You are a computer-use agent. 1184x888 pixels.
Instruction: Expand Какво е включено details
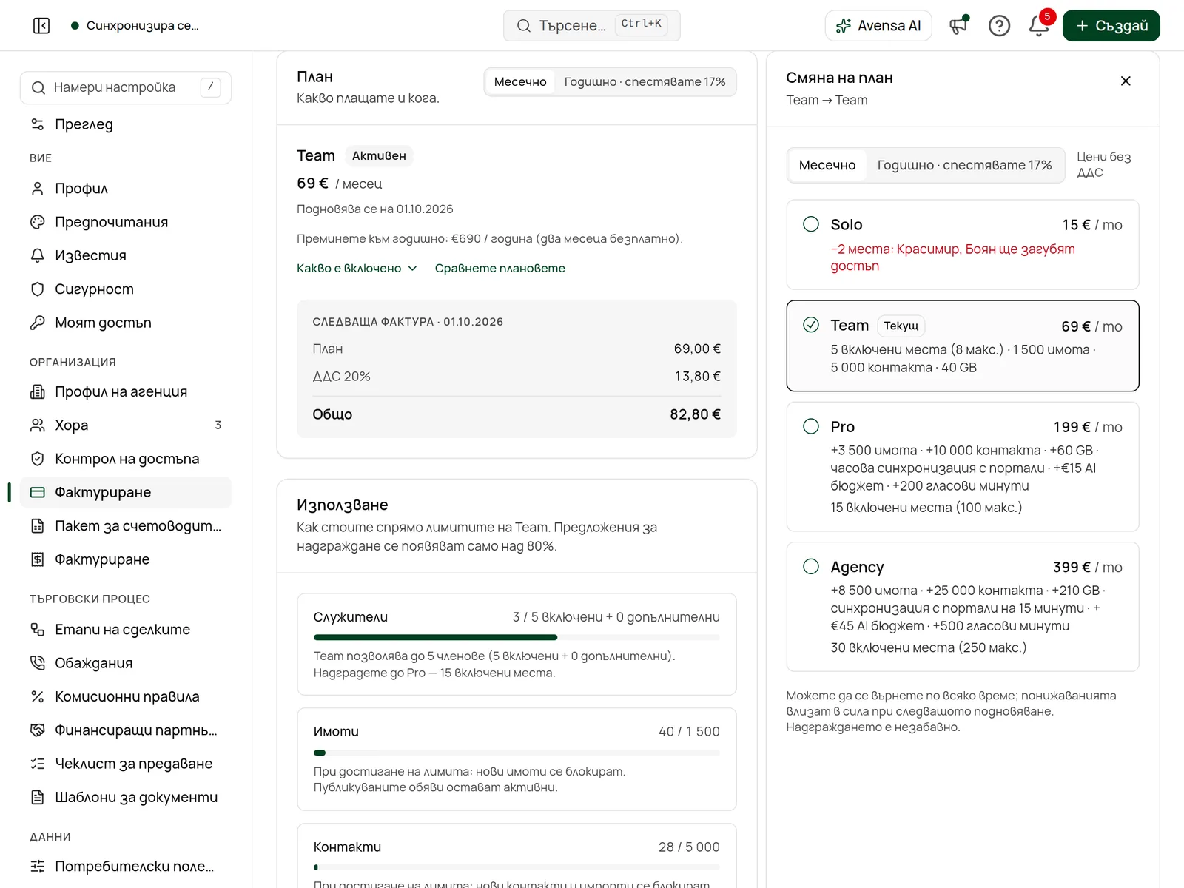click(x=357, y=268)
